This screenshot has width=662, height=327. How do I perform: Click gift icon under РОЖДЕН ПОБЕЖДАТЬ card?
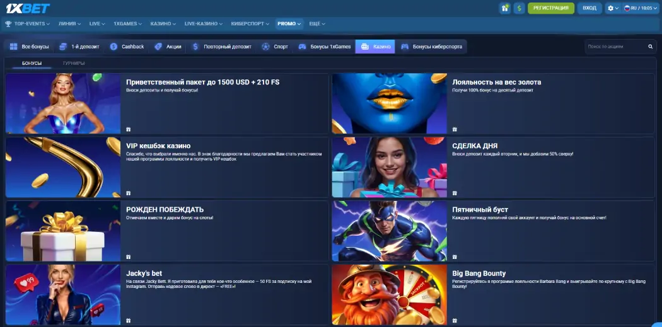click(x=129, y=257)
